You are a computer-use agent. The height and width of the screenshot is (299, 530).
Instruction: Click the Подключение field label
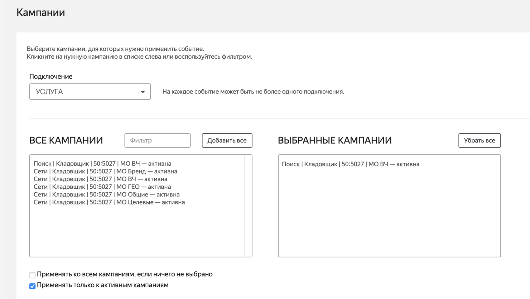(x=51, y=77)
